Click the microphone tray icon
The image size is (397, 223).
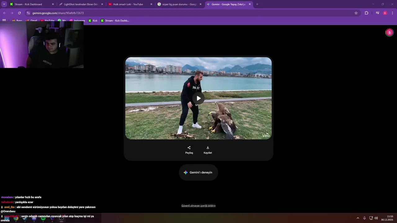(x=364, y=218)
